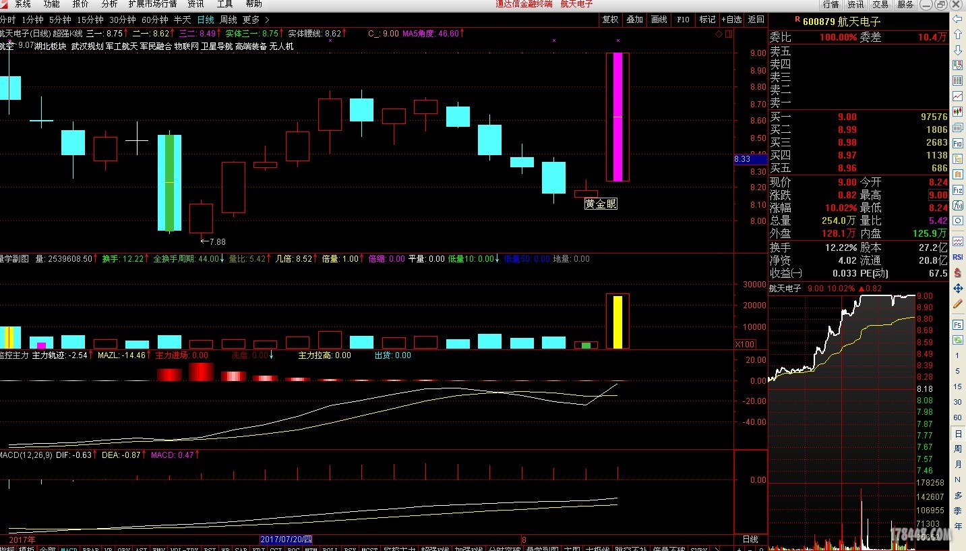Switch to the 5分钟 chart tab

pos(60,20)
